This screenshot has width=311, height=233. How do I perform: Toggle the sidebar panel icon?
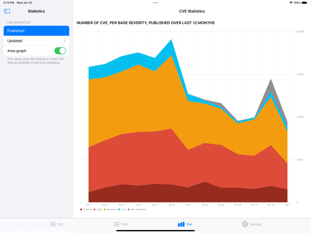click(7, 11)
